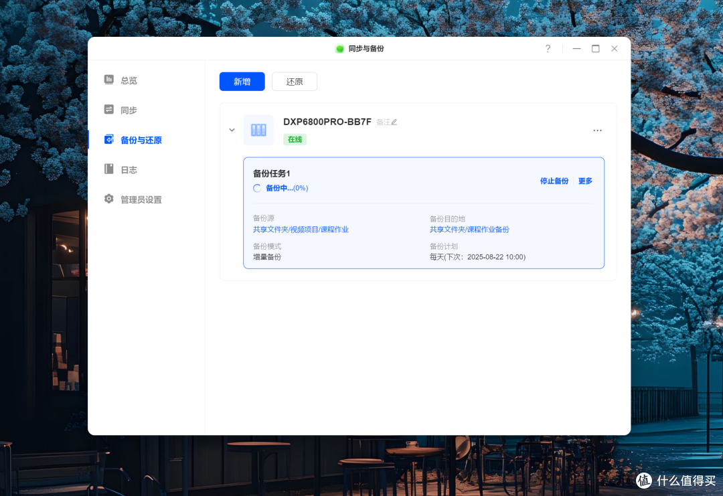Click the schedule text 每天(下次: 2025-08-22 10:00)

click(x=478, y=257)
